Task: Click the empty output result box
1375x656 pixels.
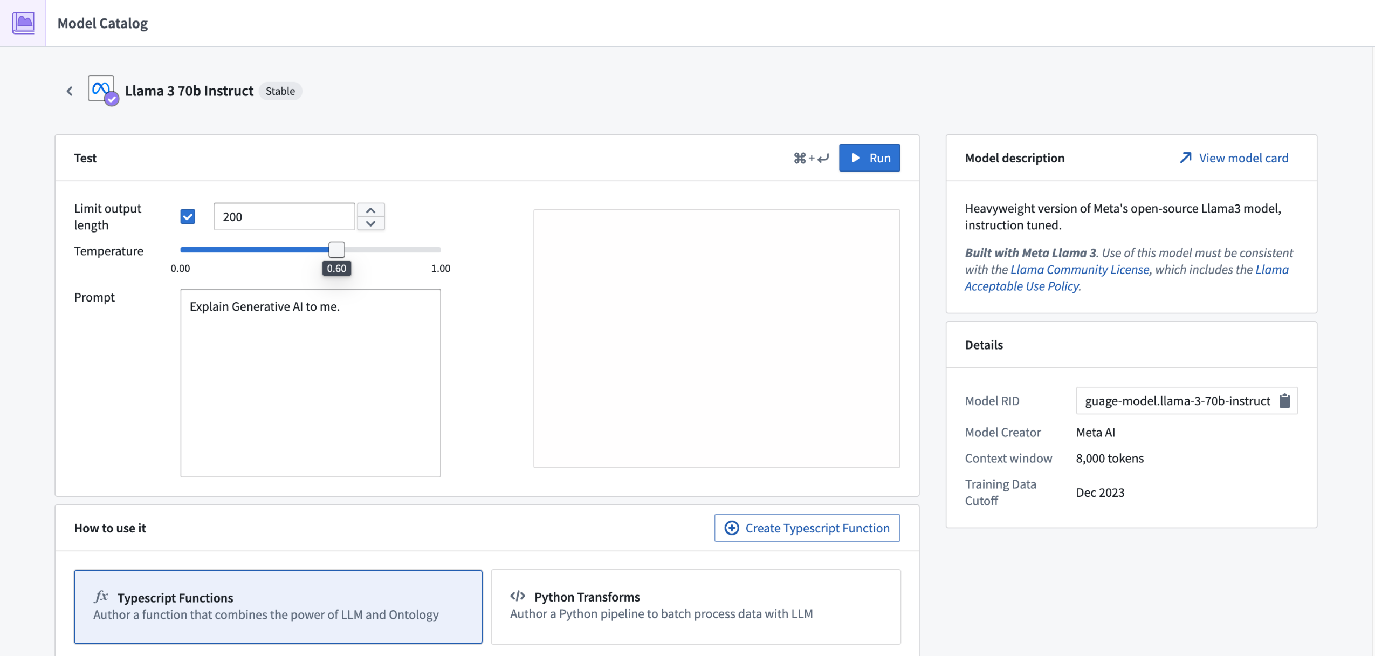Action: click(x=717, y=339)
